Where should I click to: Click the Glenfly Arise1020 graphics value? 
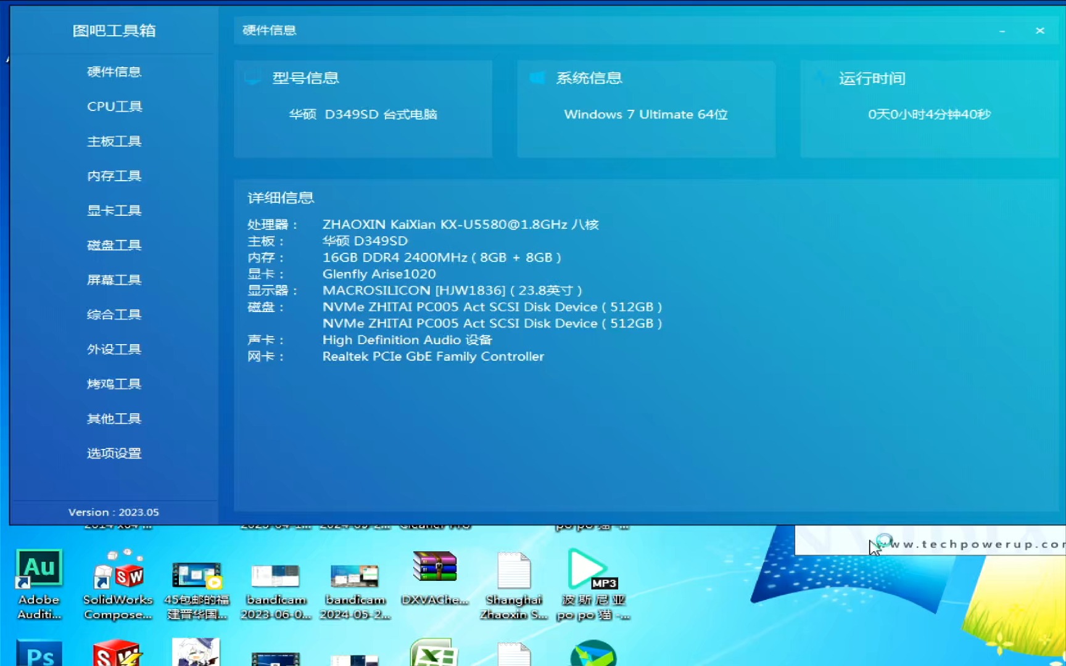(x=379, y=274)
